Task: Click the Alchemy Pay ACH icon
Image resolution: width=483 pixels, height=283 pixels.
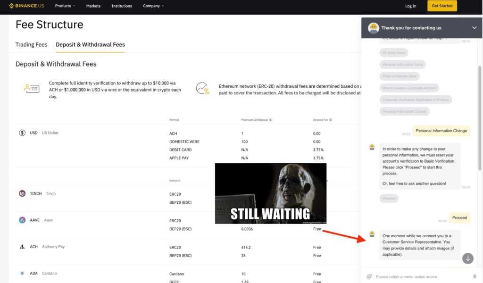Action: [22, 247]
